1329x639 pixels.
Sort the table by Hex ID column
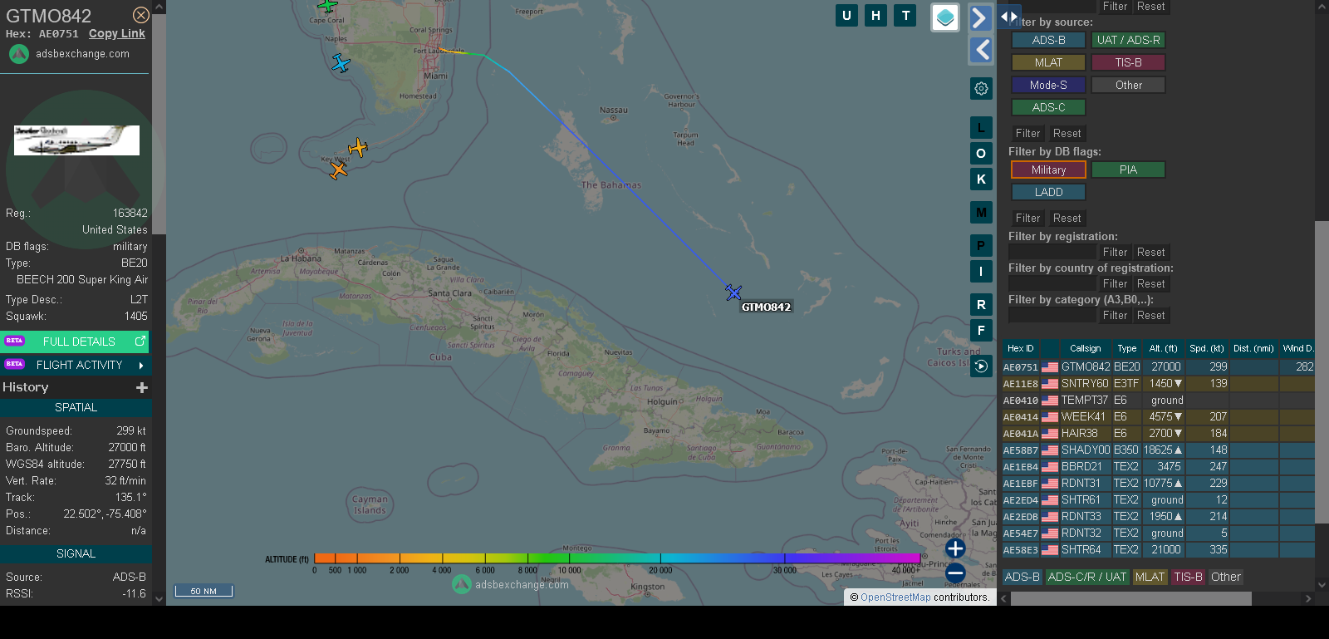[x=1021, y=348]
